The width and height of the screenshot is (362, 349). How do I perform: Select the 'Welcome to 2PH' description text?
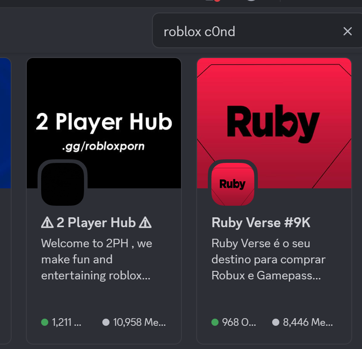[x=97, y=259]
